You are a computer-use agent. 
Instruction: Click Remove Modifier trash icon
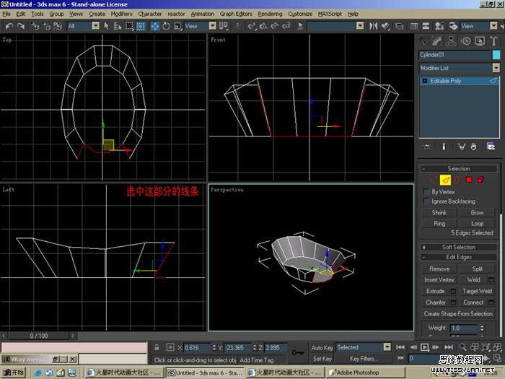tap(473, 147)
